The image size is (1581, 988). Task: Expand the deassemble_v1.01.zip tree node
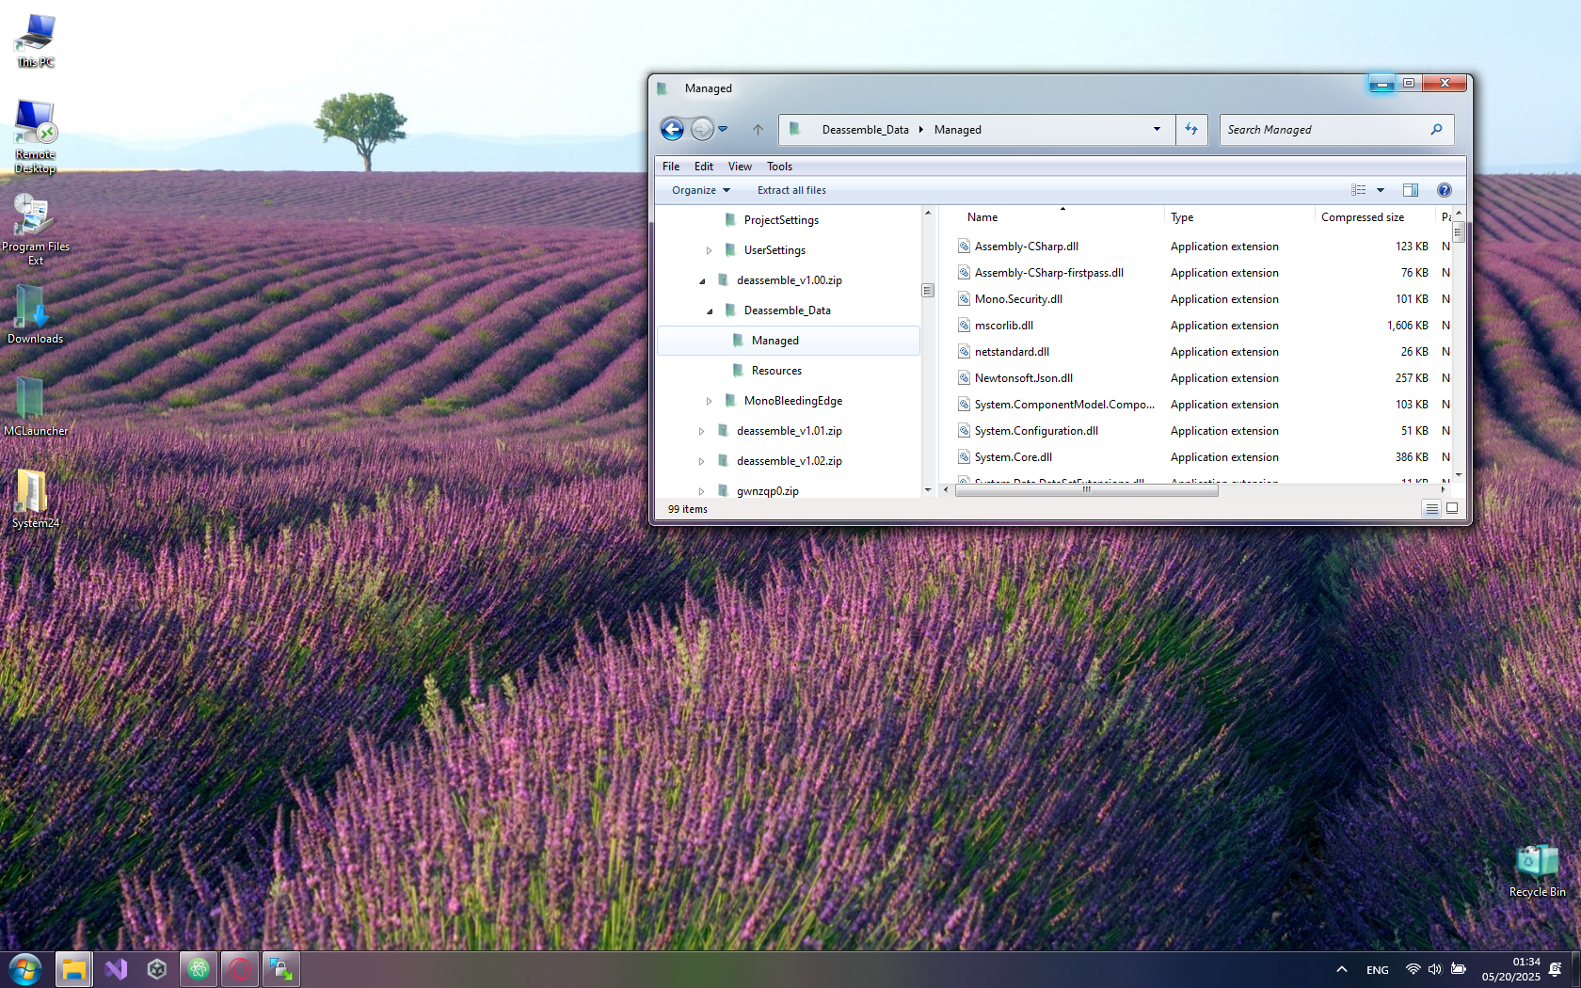click(x=701, y=431)
